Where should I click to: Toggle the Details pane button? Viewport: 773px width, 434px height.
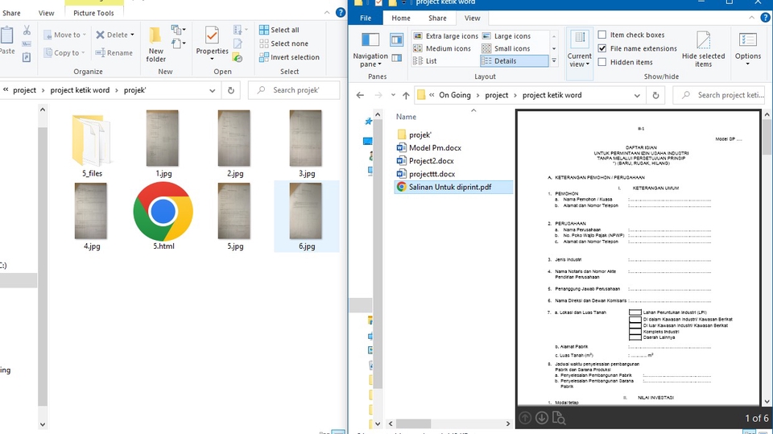click(x=396, y=58)
